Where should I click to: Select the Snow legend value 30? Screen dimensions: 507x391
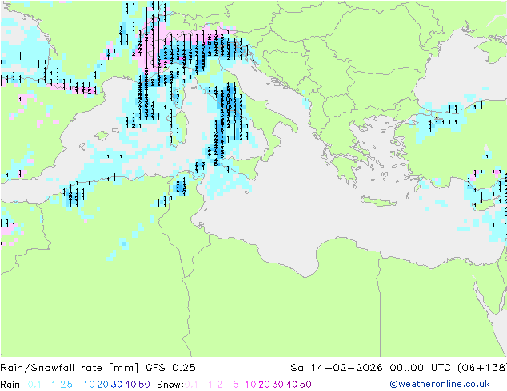point(278,385)
